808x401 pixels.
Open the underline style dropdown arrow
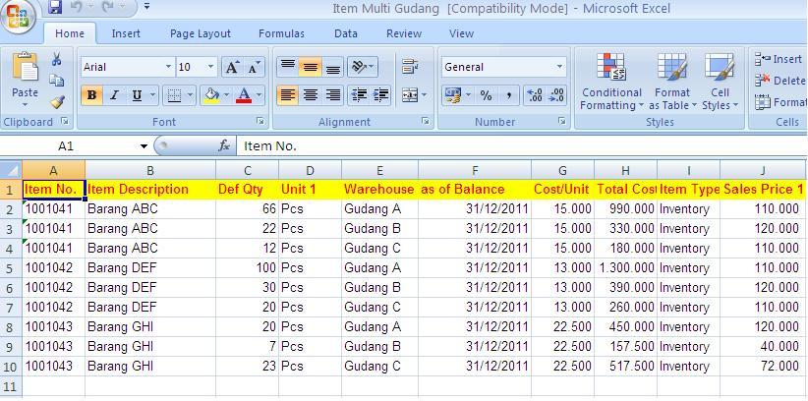click(x=152, y=95)
